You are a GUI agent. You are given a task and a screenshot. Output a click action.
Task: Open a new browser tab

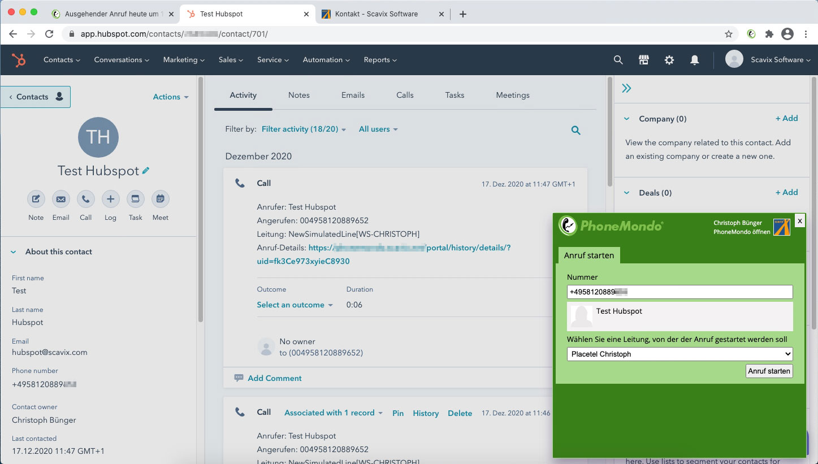463,14
